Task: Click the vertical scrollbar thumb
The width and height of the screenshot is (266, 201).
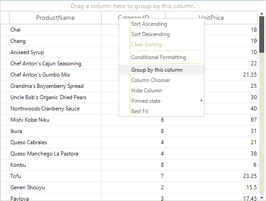Action: (x=262, y=34)
